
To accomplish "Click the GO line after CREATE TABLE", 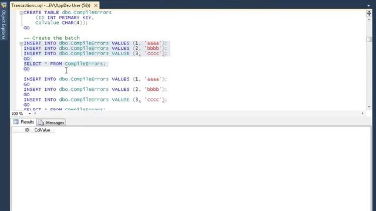I will 26,28.
